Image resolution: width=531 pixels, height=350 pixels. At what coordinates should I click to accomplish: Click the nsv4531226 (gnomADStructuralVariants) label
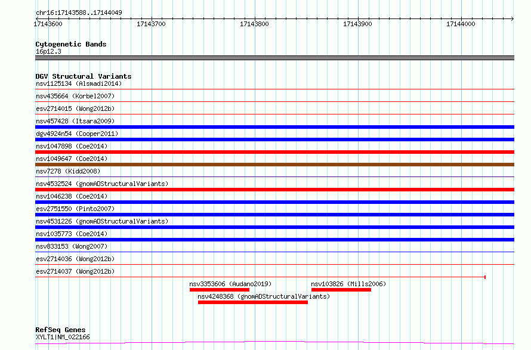point(102,221)
